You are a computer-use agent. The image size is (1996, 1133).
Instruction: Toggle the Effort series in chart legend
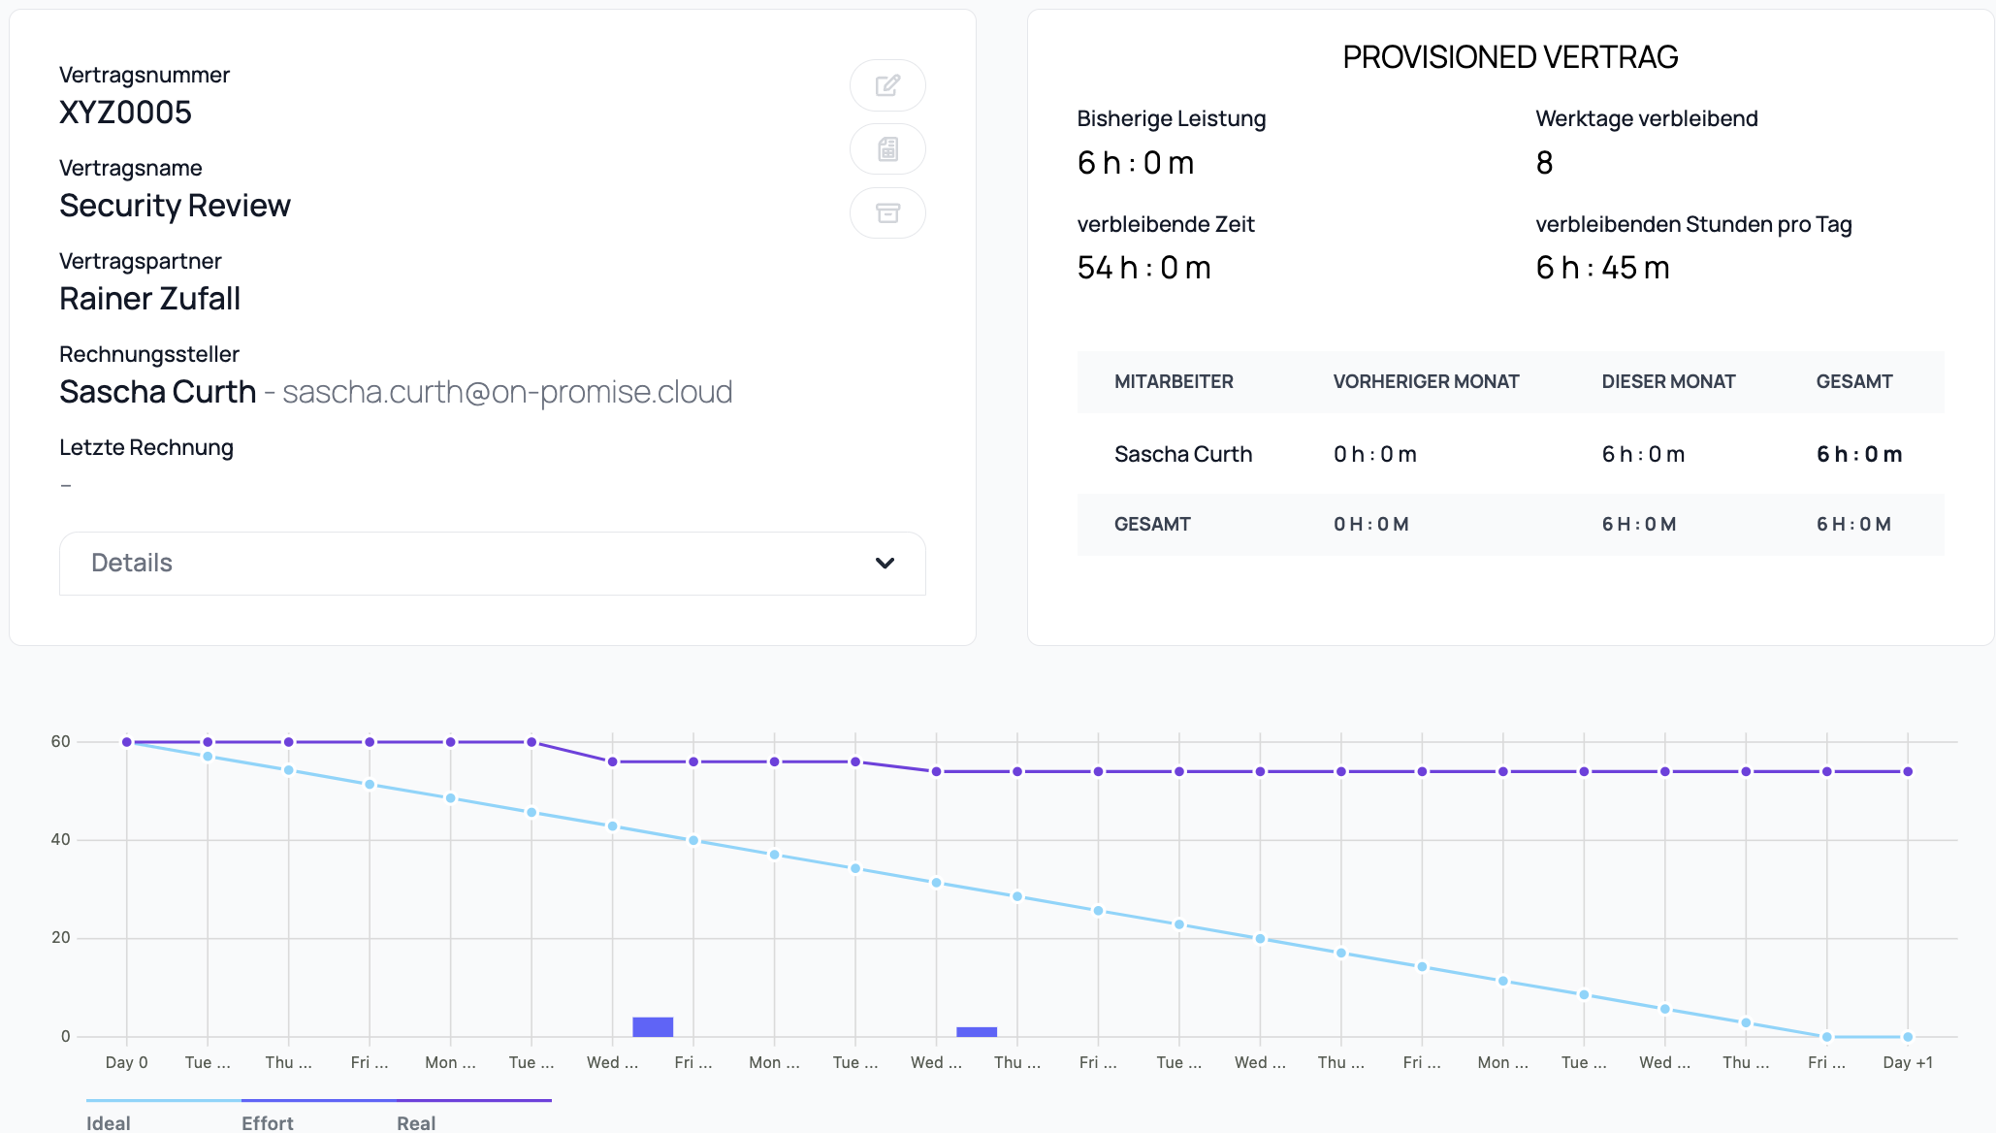point(268,1122)
